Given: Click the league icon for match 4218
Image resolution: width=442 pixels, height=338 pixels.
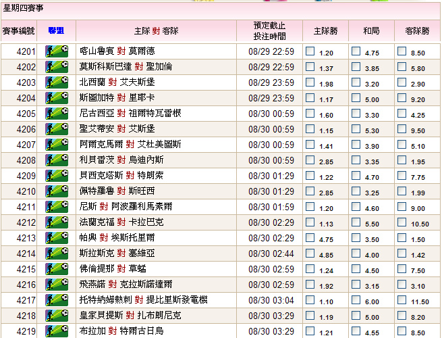Looking at the screenshot, I should pos(57,316).
